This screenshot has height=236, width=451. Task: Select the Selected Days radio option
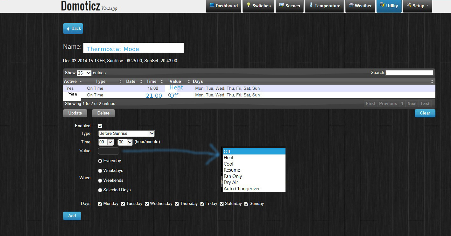[x=100, y=190]
